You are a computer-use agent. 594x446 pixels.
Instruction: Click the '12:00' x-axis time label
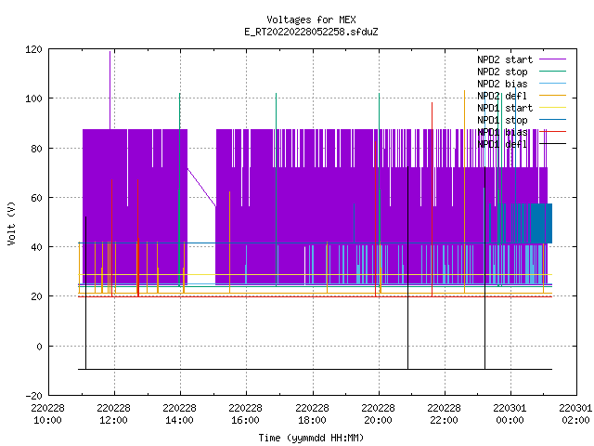[x=113, y=420]
